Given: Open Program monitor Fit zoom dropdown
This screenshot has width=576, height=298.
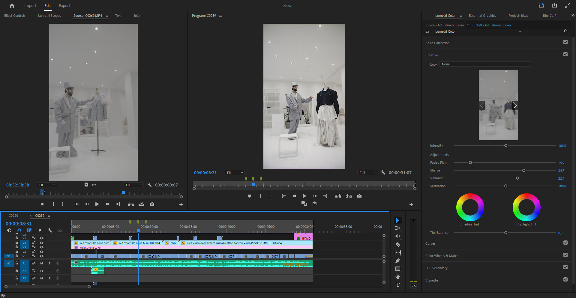Looking at the screenshot, I should coord(235,173).
